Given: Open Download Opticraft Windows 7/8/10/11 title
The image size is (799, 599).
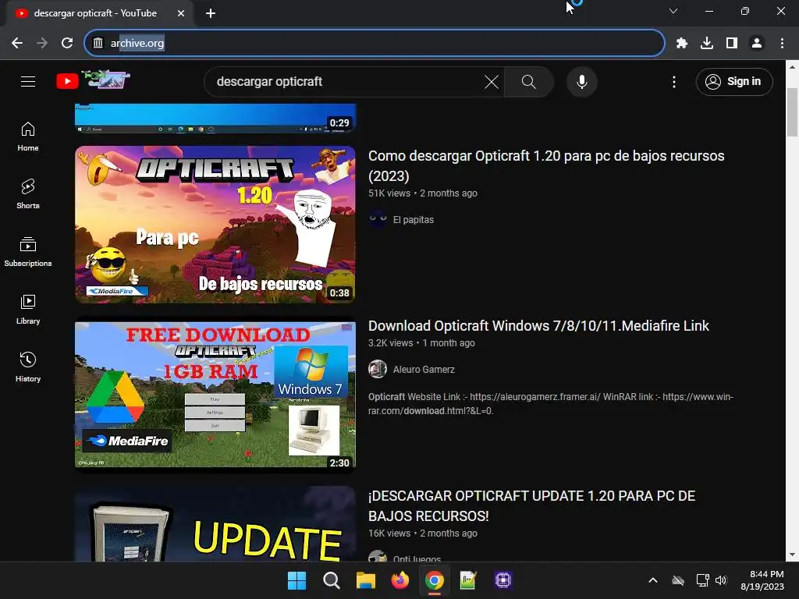Looking at the screenshot, I should pos(538,326).
